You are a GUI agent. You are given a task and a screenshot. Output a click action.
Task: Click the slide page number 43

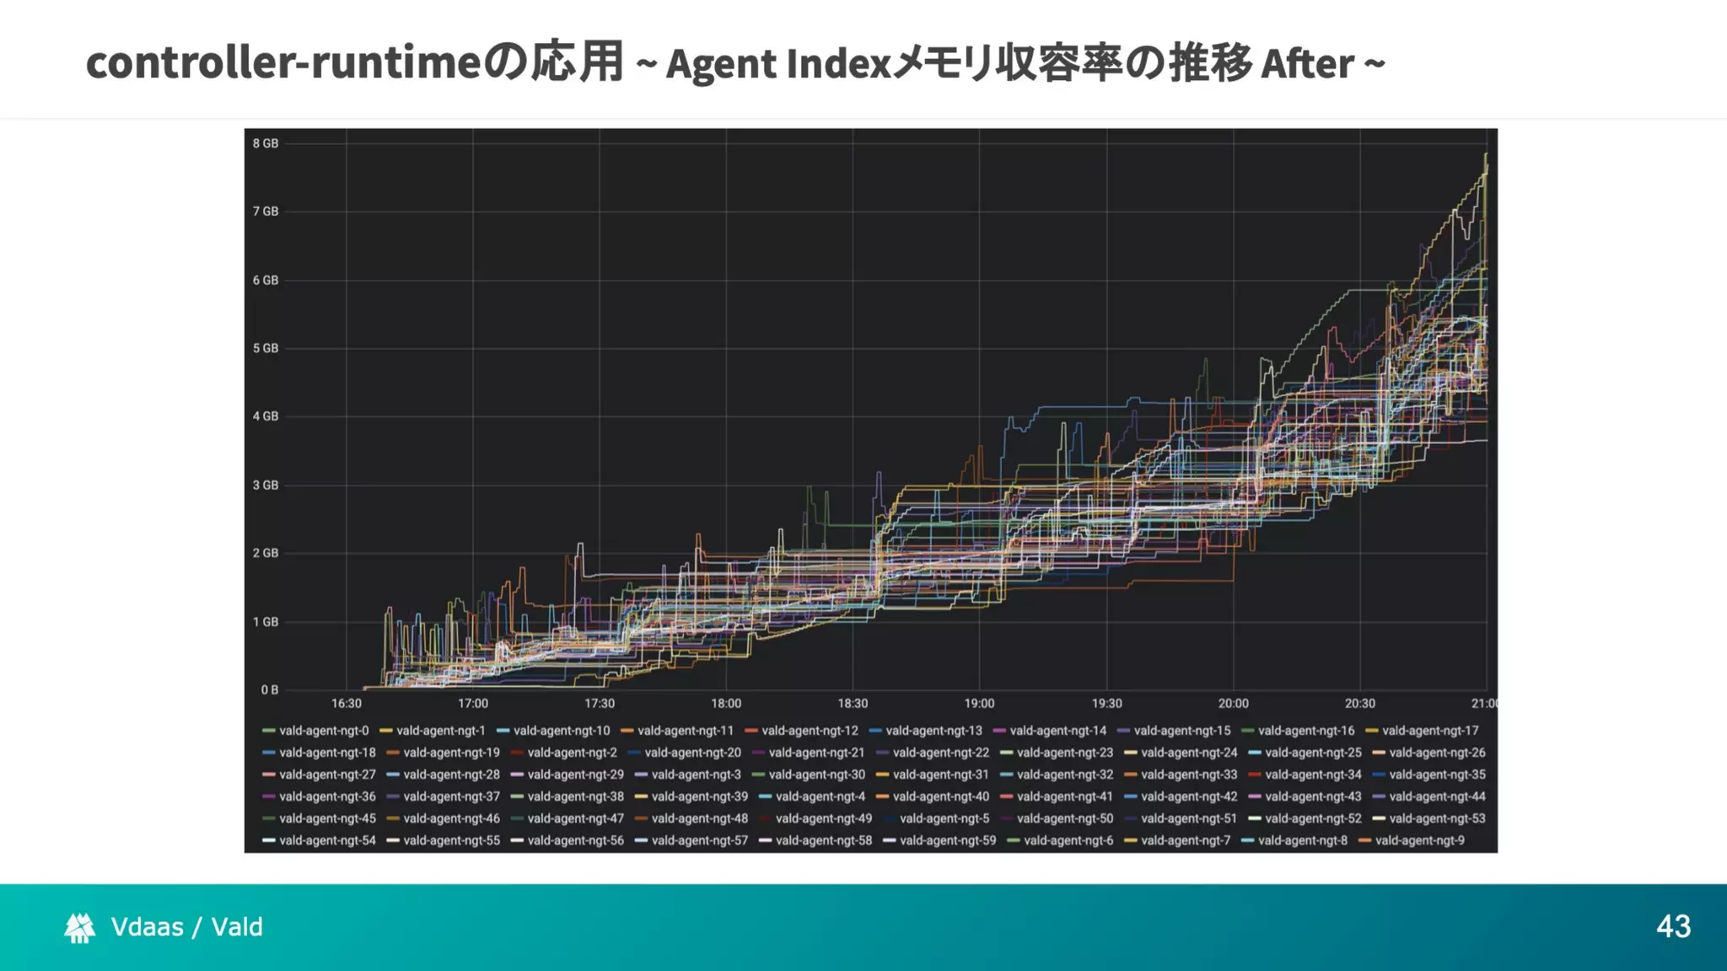(x=1673, y=926)
